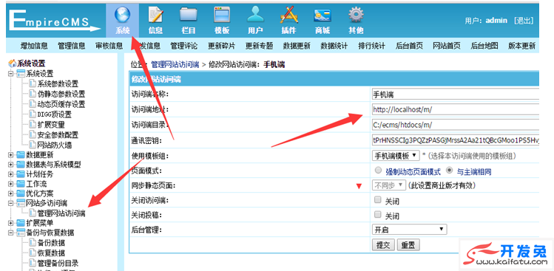Open 安全参数配置 tree item
Image resolution: width=554 pixels, height=271 pixels.
pos(58,135)
